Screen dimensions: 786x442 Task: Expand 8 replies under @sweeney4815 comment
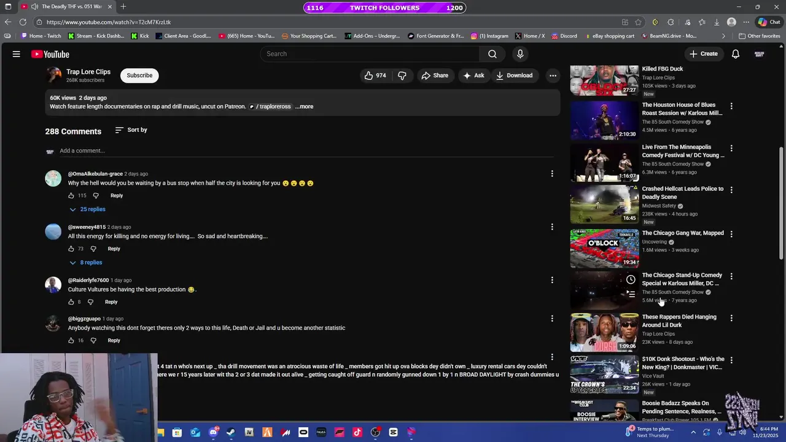[x=86, y=263]
